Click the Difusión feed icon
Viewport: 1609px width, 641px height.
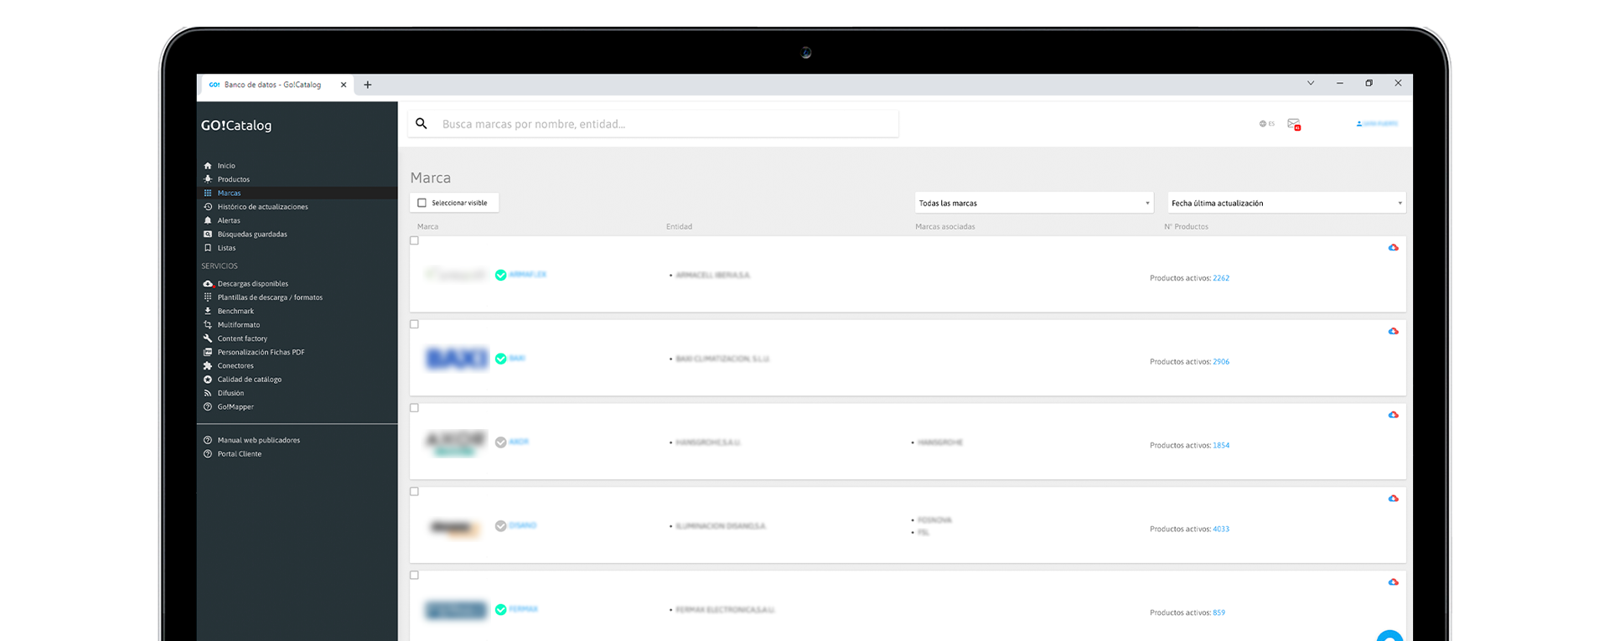pos(208,393)
